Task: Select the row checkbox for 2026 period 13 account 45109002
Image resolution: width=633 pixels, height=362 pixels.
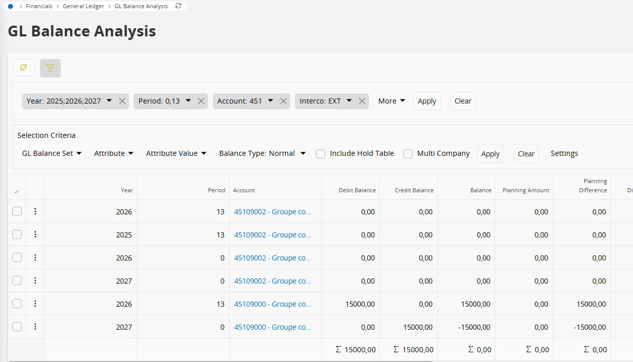Action: click(x=17, y=211)
